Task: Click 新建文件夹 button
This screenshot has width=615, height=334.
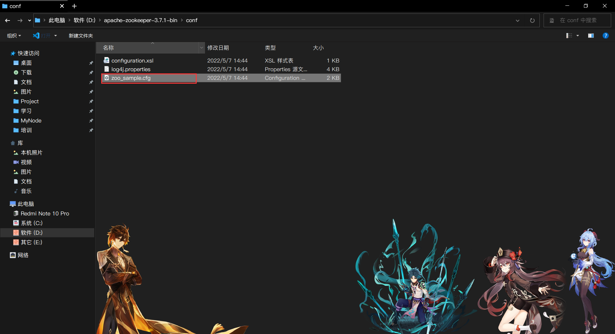Action: point(81,36)
